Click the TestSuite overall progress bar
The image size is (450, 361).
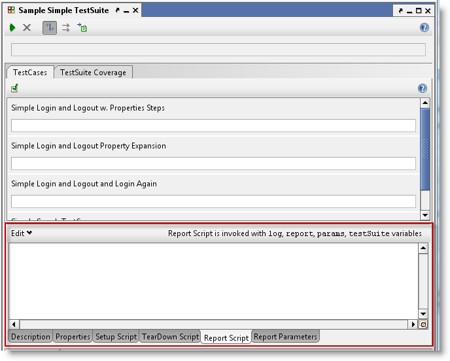[218, 50]
